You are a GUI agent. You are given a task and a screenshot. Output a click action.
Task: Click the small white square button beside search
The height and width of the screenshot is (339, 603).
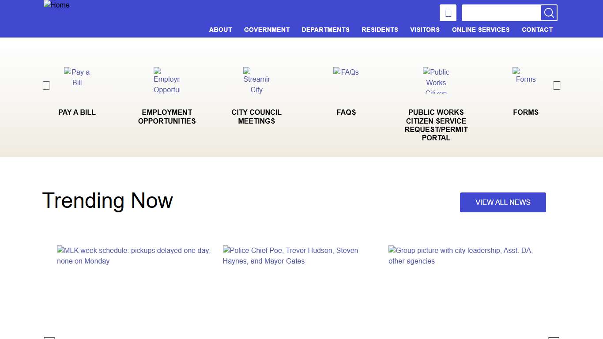[448, 13]
